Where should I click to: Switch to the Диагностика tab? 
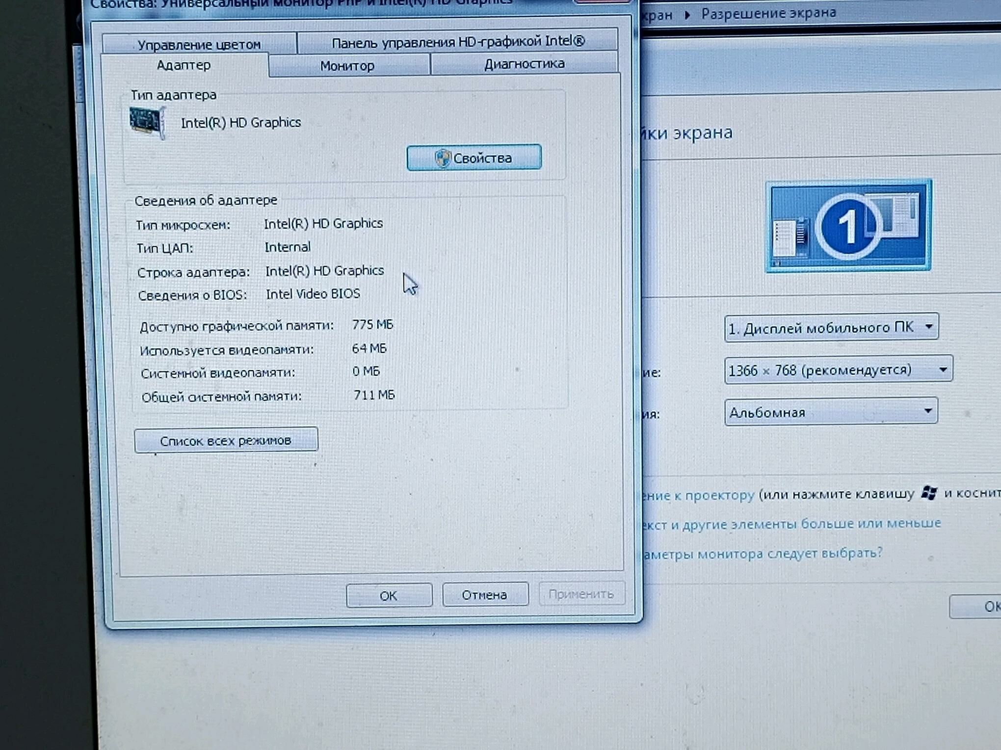(x=524, y=64)
